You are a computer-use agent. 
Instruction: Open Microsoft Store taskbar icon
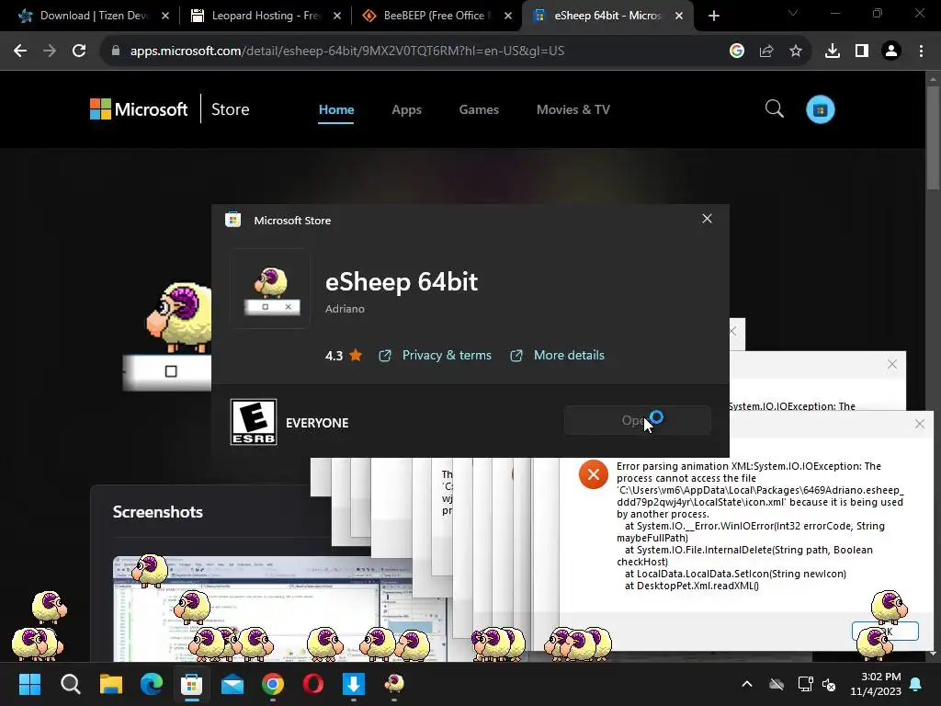tap(192, 684)
